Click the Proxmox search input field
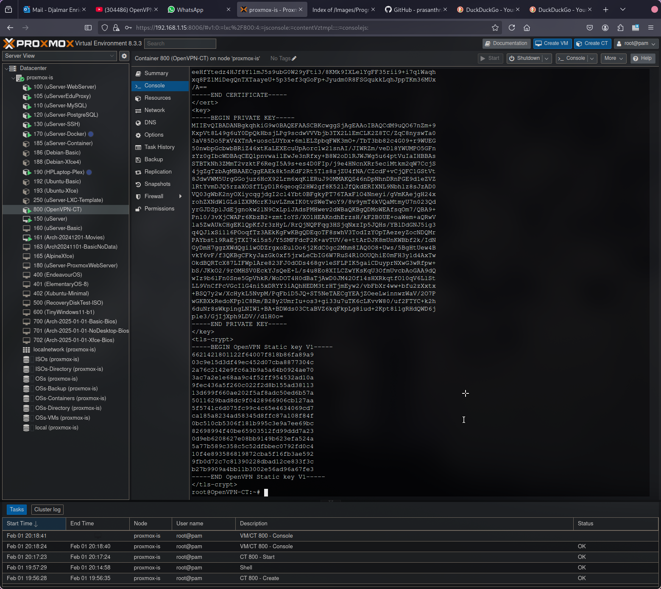Viewport: 661px width, 589px height. tap(180, 44)
